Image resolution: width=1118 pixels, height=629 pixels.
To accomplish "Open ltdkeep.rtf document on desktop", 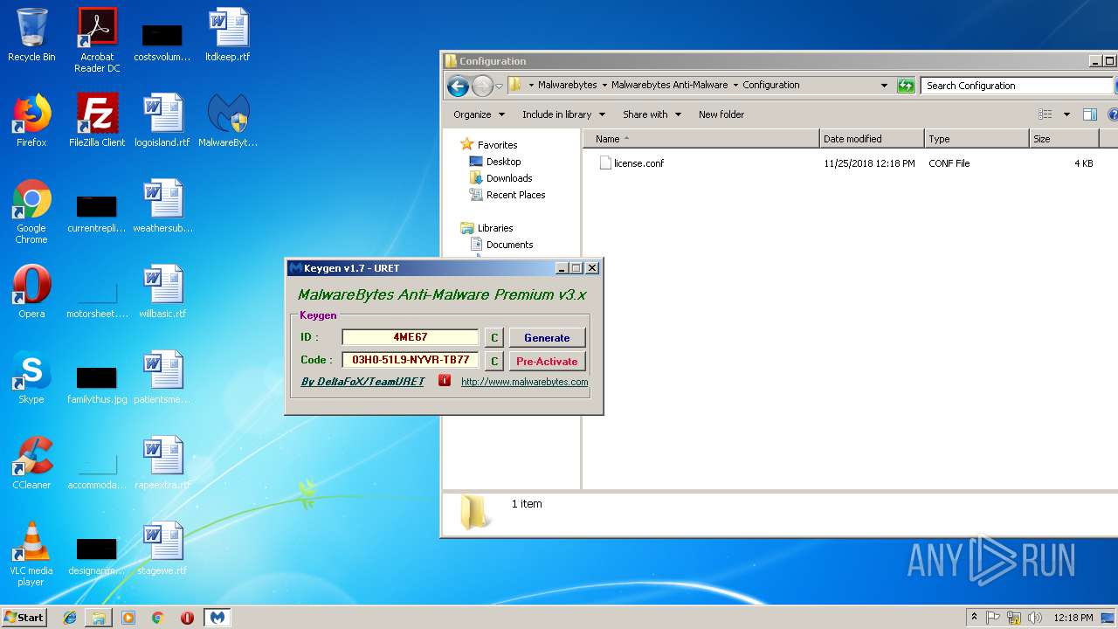I will (227, 35).
